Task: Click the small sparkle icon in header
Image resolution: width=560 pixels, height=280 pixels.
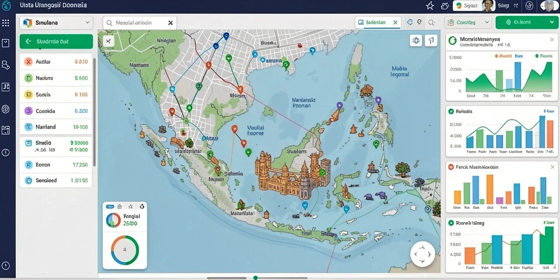Action: (x=515, y=5)
